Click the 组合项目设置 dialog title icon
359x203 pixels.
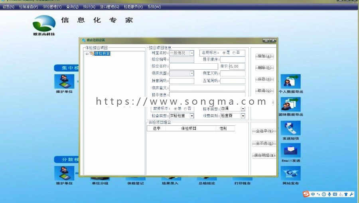pyautogui.click(x=84, y=40)
